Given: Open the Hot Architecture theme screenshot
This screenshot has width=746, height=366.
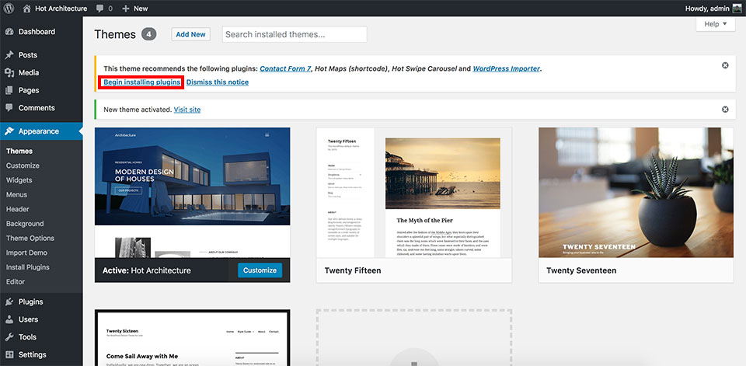Looking at the screenshot, I should pyautogui.click(x=192, y=192).
